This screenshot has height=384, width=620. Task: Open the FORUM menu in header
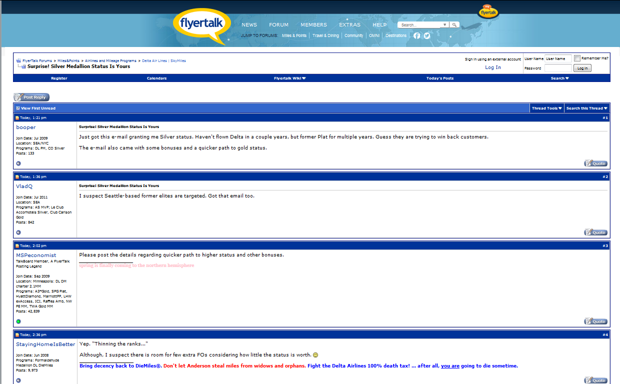coord(278,25)
